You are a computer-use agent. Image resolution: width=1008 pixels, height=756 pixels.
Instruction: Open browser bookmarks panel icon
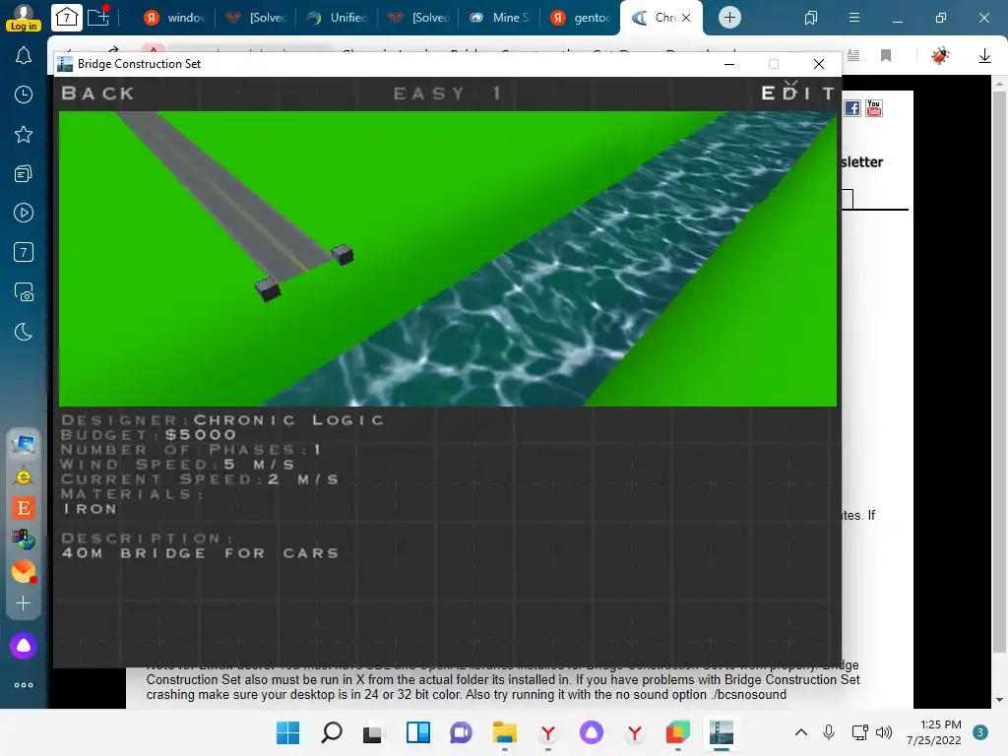coord(811,18)
